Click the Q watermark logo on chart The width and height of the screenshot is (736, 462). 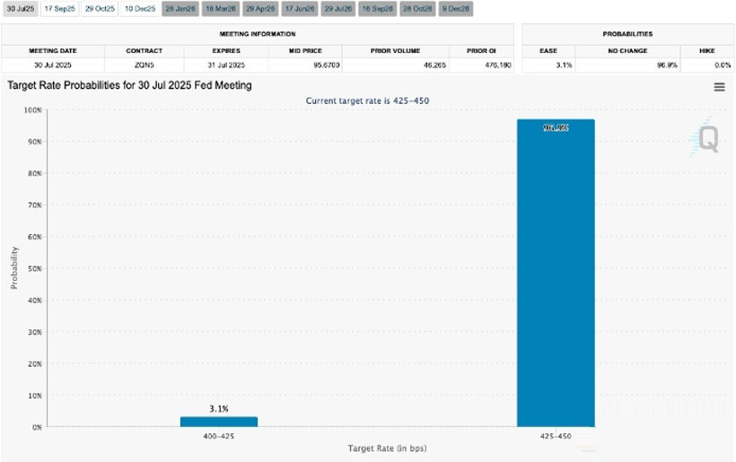tap(707, 139)
